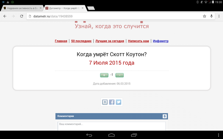The image size is (223, 139).
Task: Tap the Android home navigation button
Action: (111, 135)
